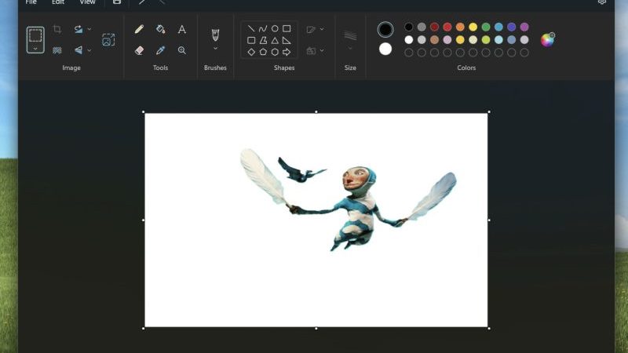Click the Save icon in title bar
The width and height of the screenshot is (628, 353).
pyautogui.click(x=116, y=2)
